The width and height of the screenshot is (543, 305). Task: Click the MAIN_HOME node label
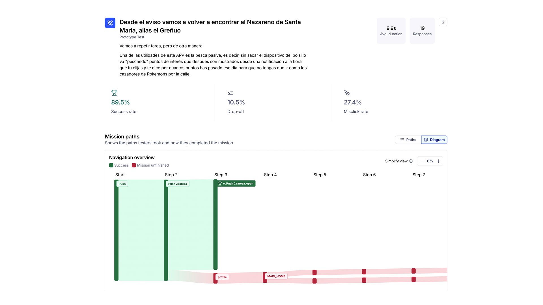276,276
